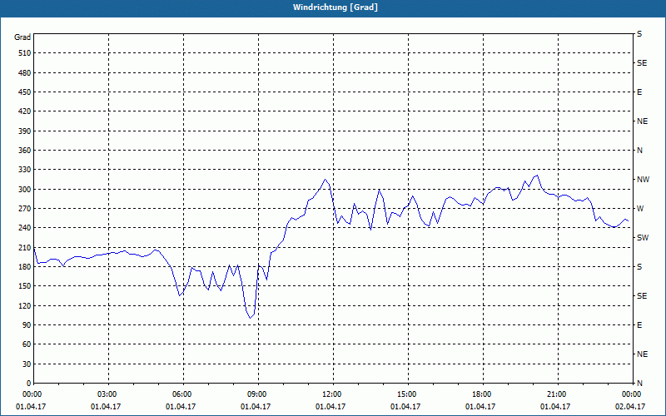Select the 510 value on the left axis
This screenshot has width=666, height=416.
(x=25, y=53)
